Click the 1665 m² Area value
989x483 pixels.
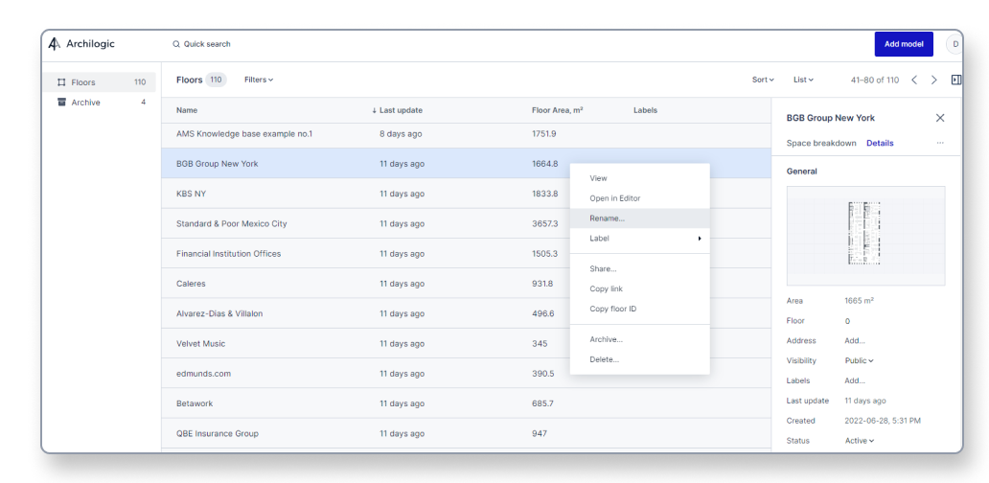pyautogui.click(x=859, y=301)
